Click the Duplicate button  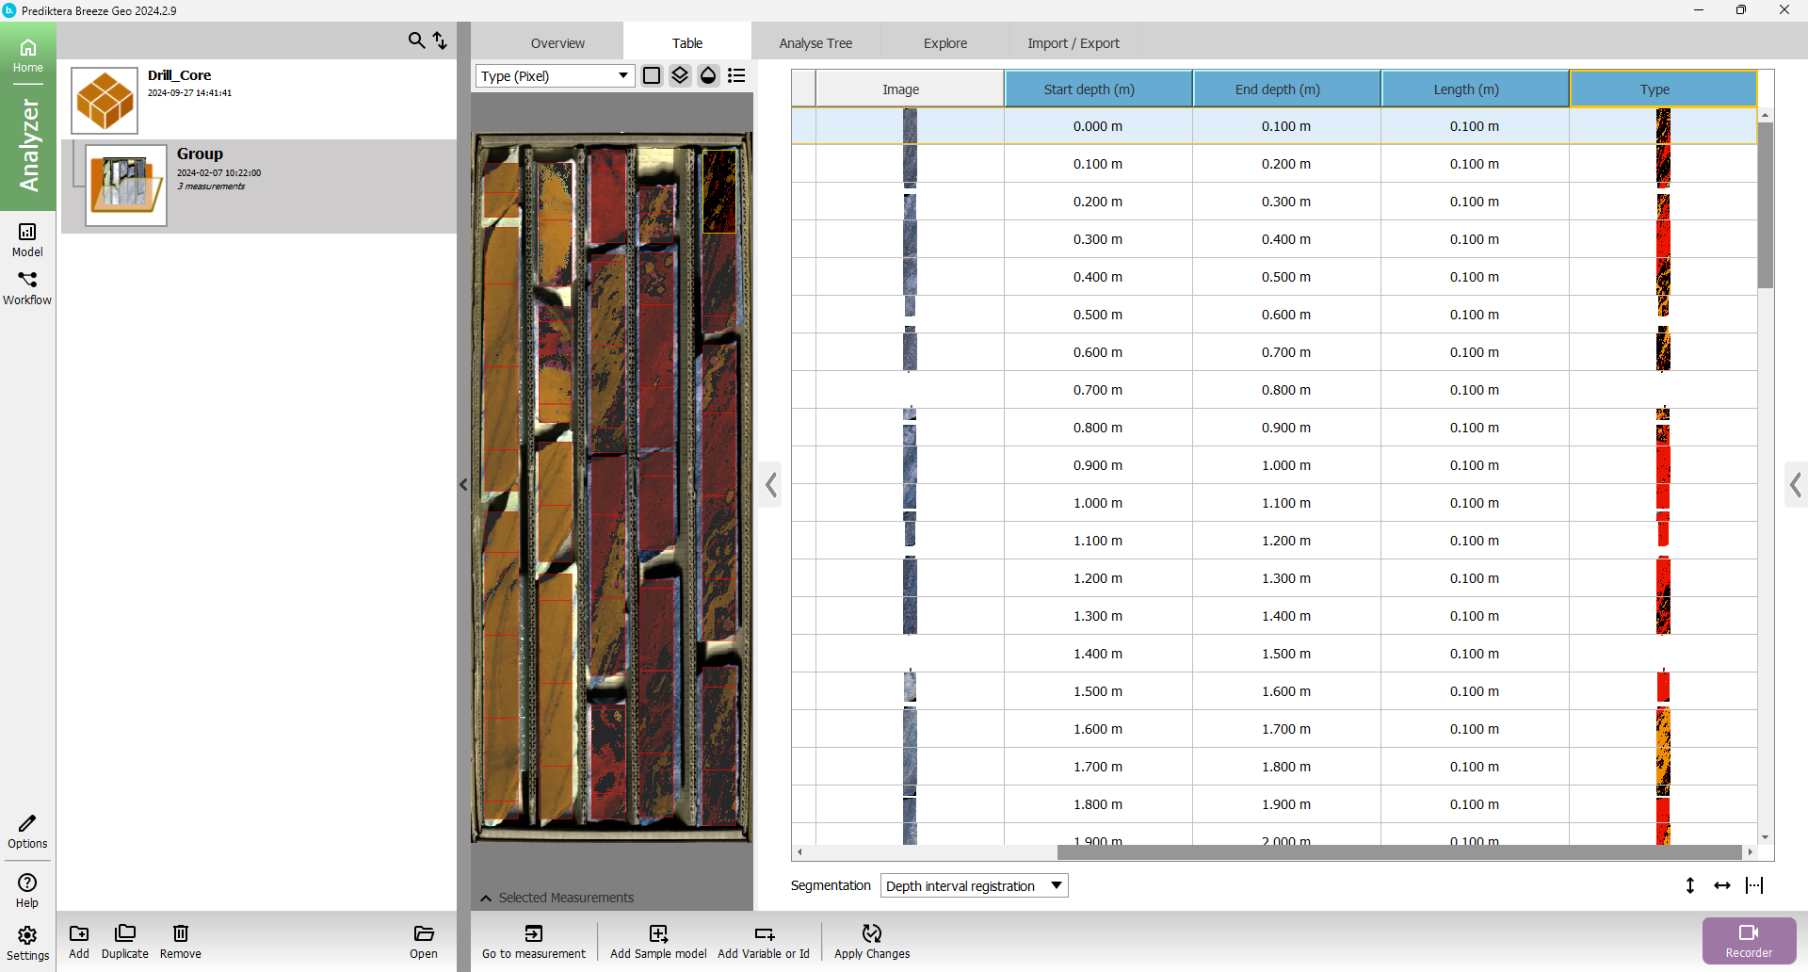(124, 940)
